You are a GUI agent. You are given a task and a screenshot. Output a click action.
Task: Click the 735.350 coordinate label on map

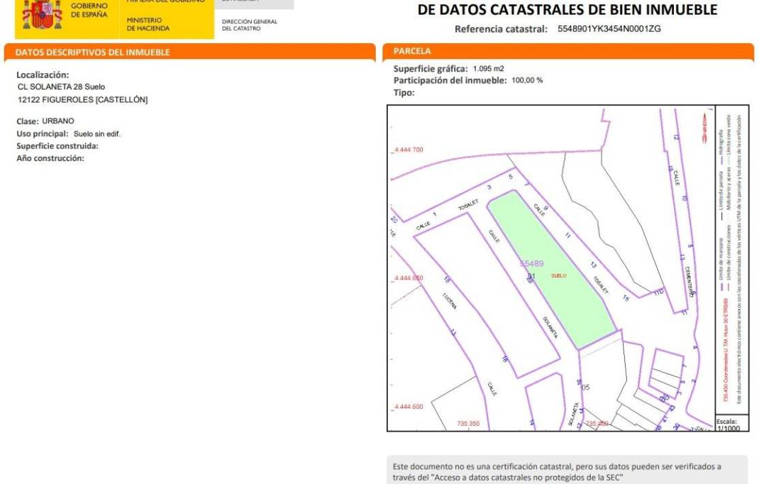click(x=468, y=424)
